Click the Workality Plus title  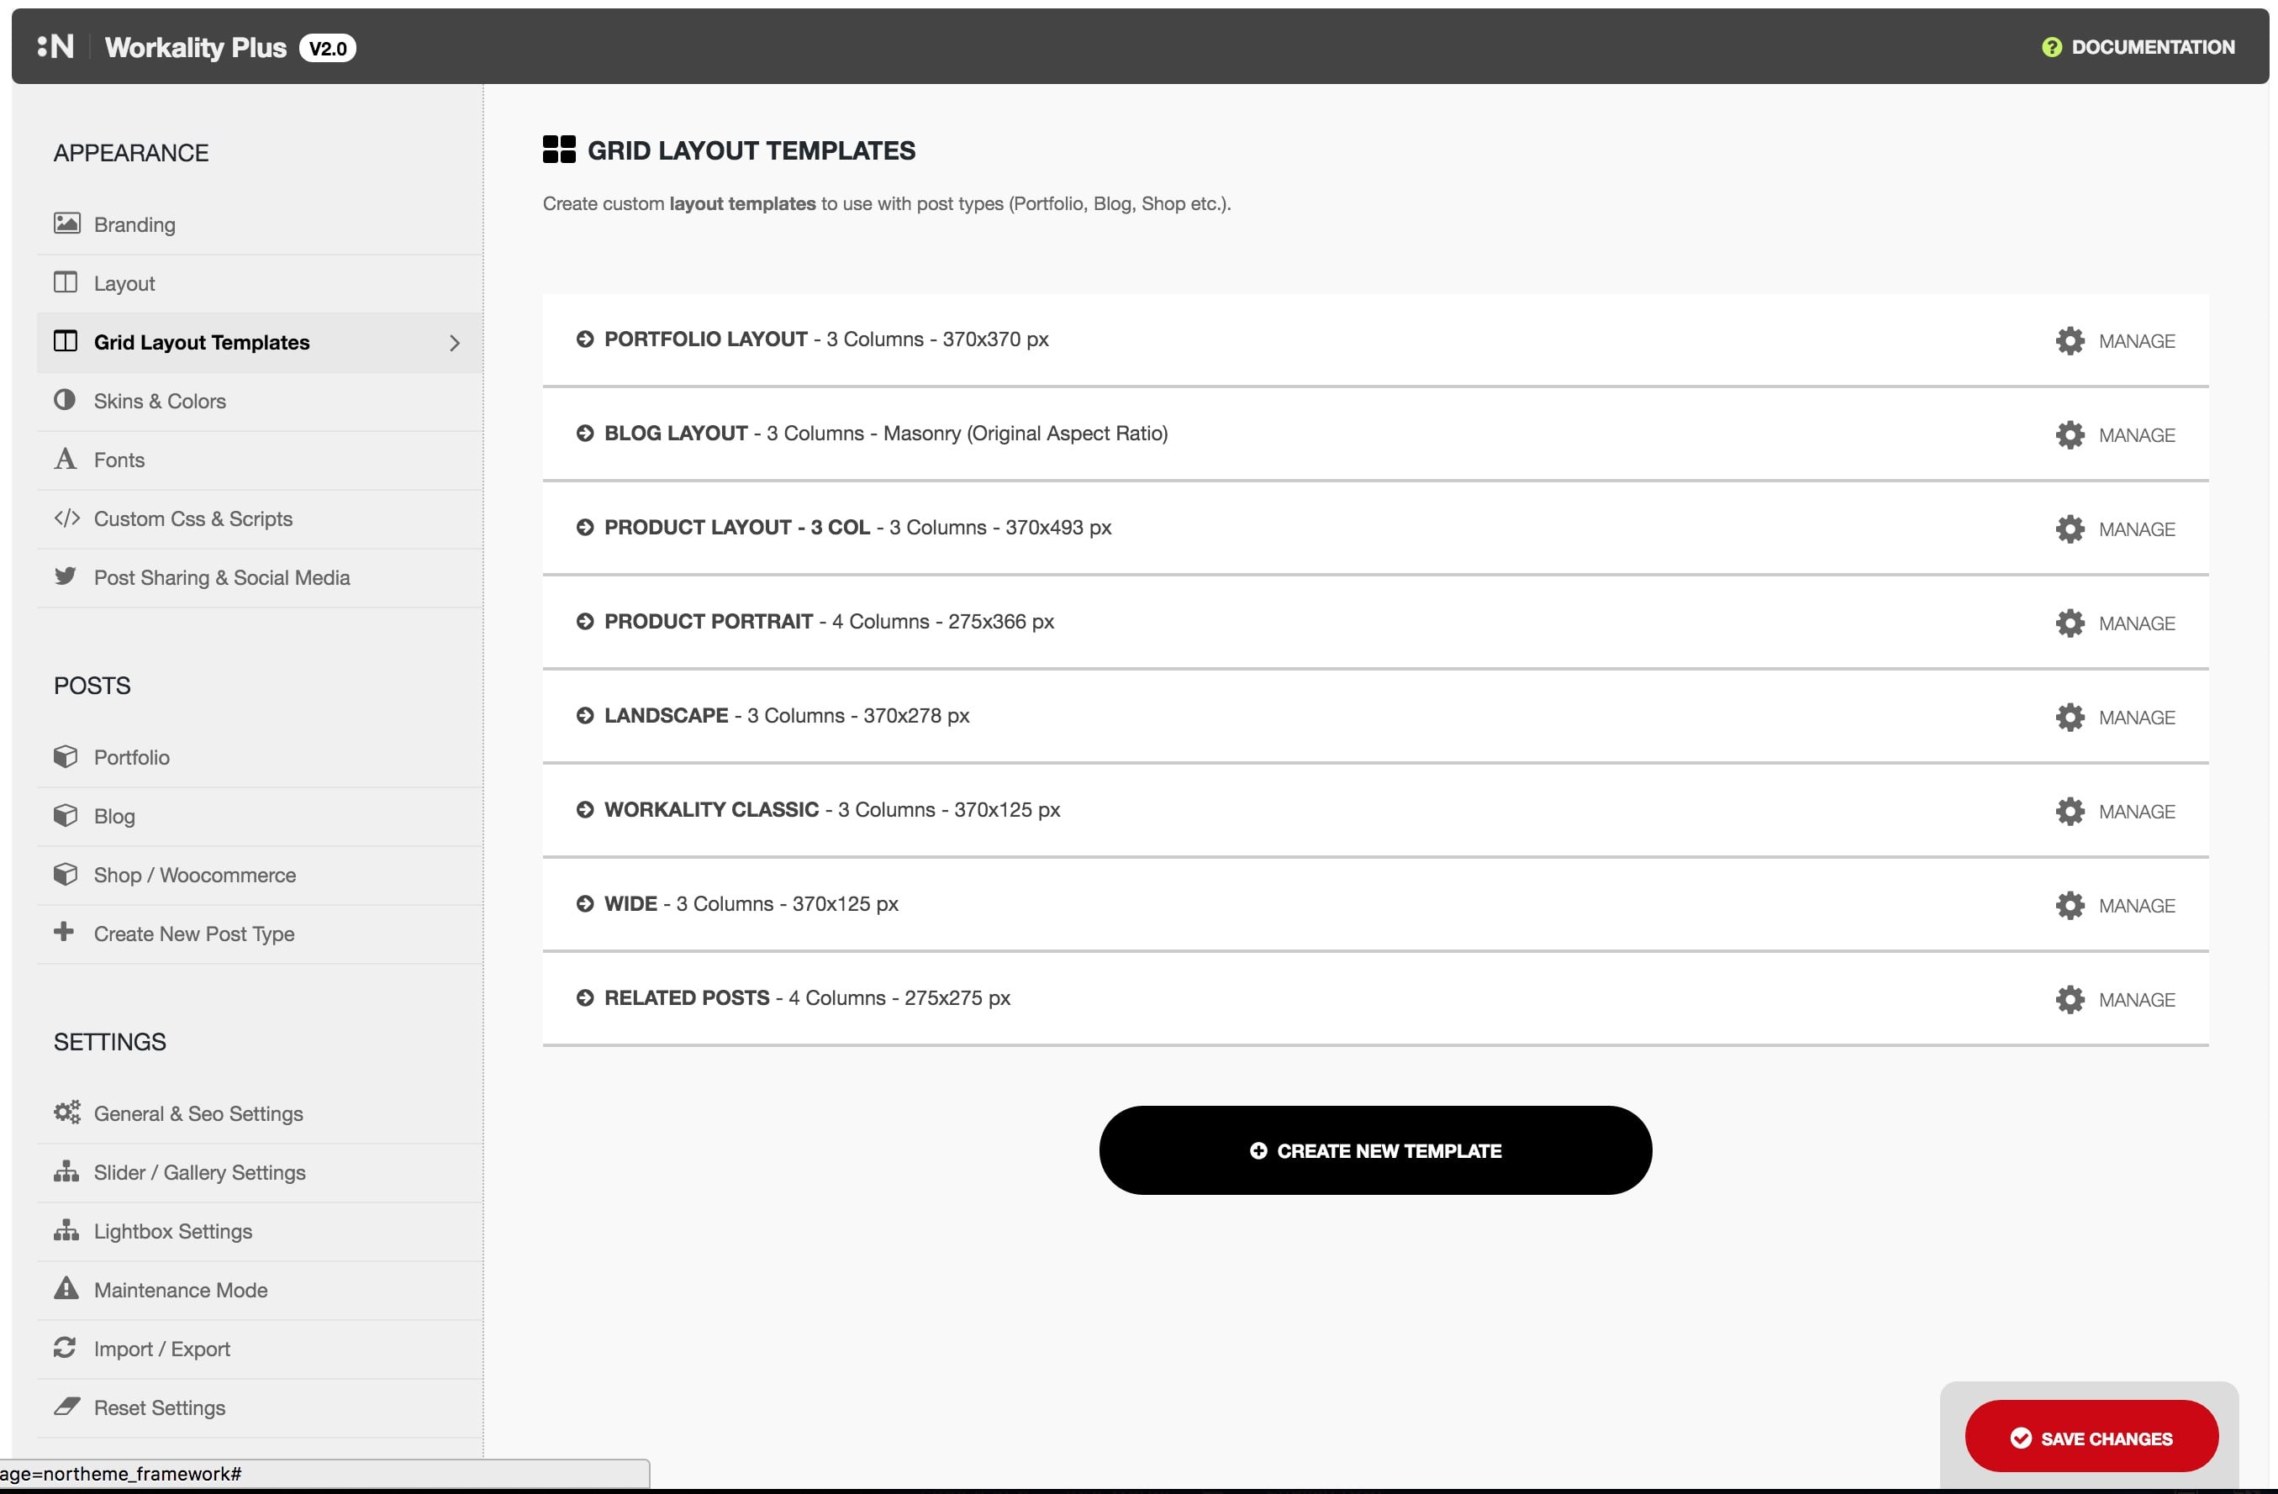click(195, 48)
